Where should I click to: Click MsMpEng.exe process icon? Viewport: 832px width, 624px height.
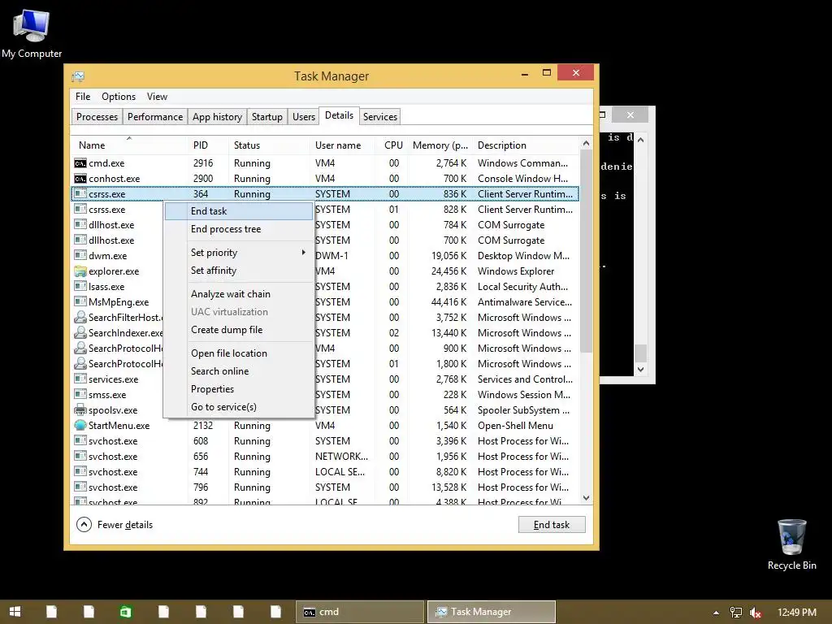tap(80, 302)
